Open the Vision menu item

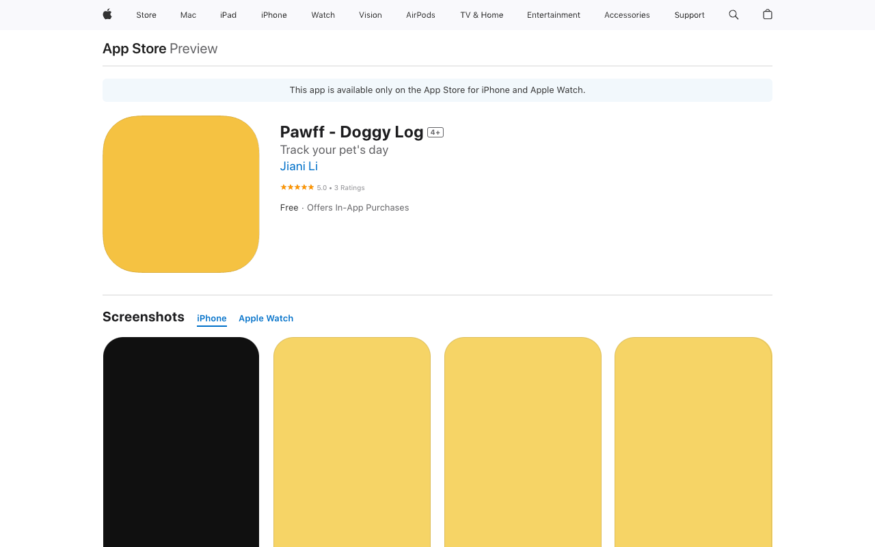[371, 15]
